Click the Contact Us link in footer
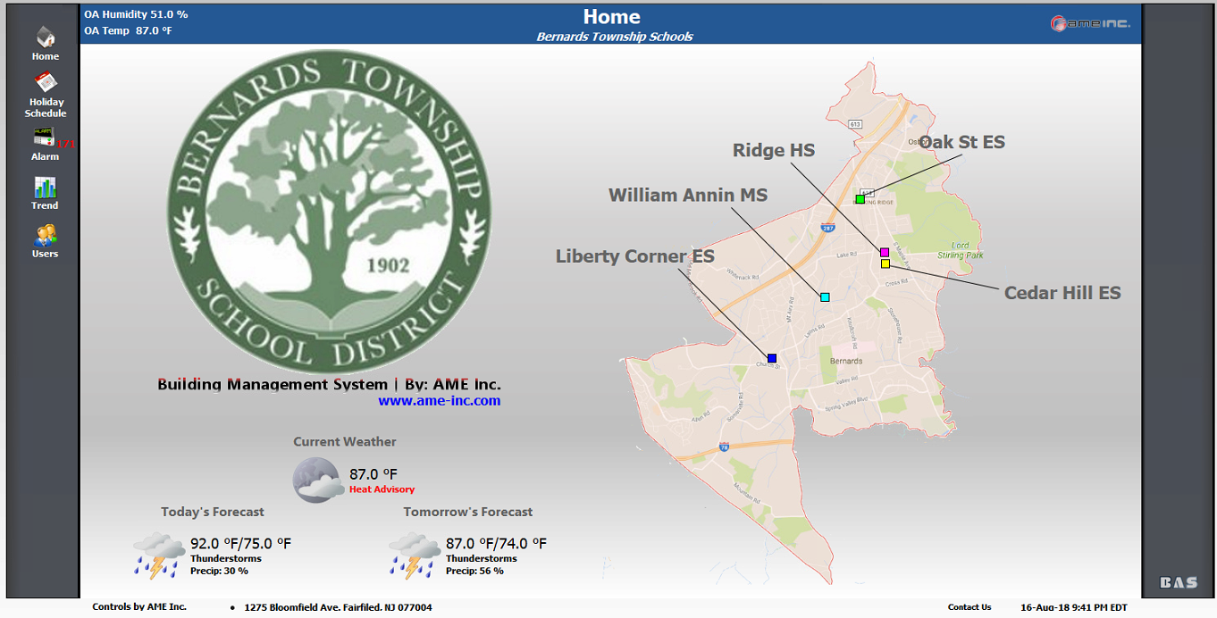The height and width of the screenshot is (618, 1217). pos(969,607)
